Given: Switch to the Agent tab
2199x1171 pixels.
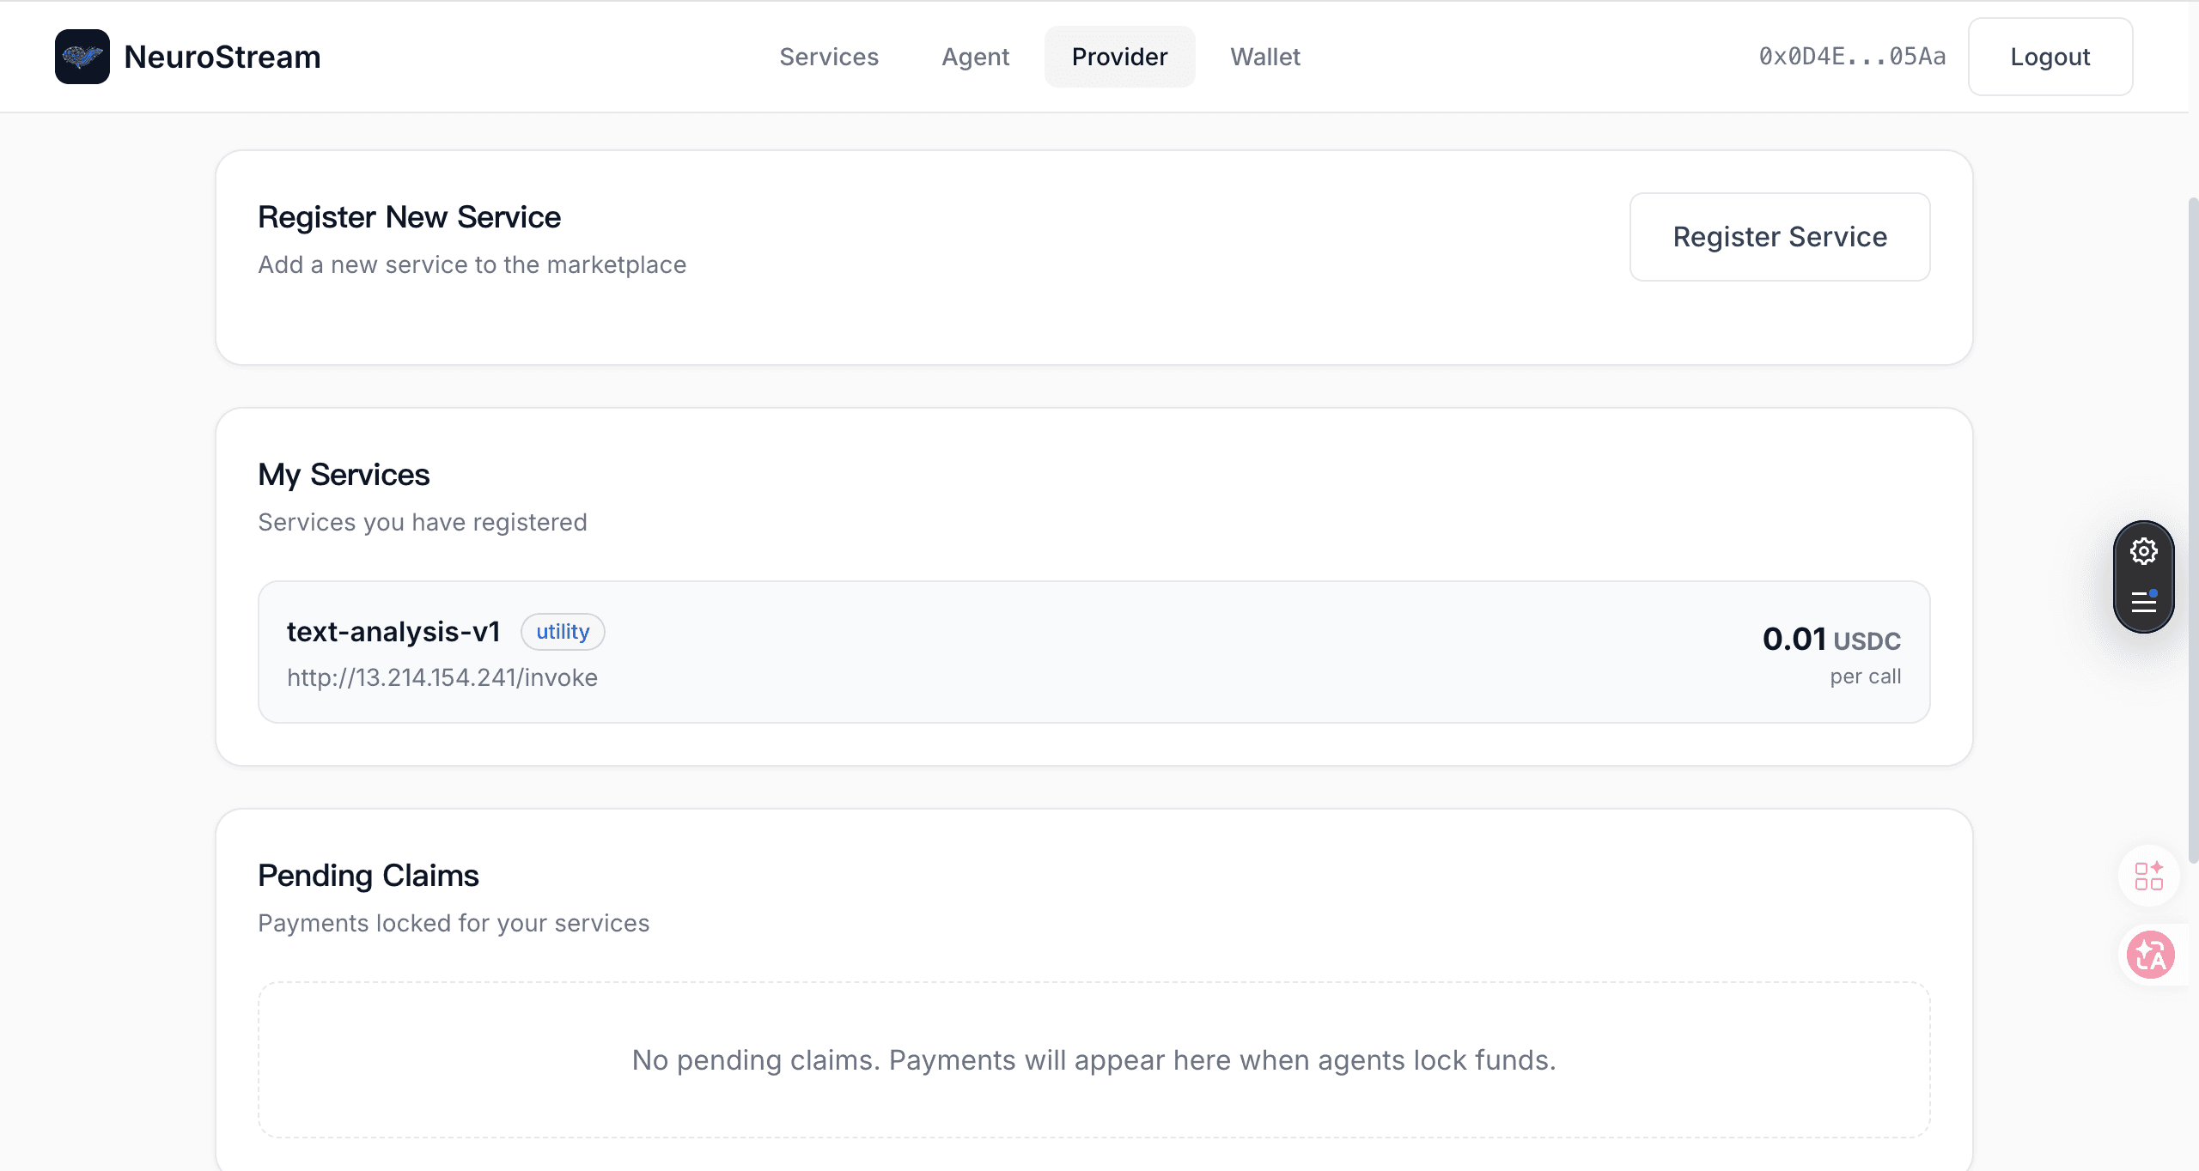Looking at the screenshot, I should coord(975,57).
